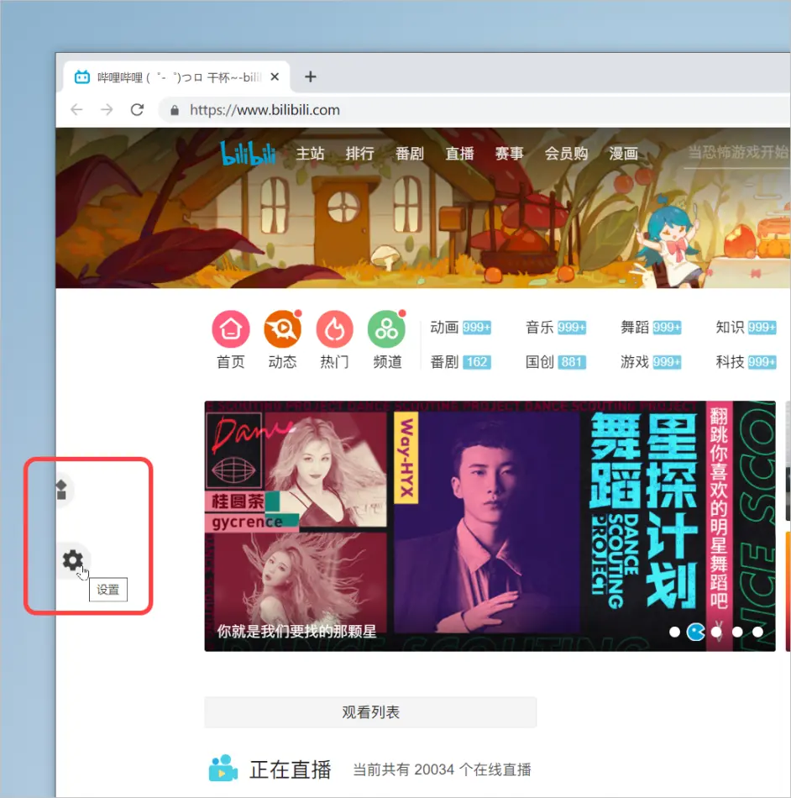791x798 pixels.
Task: Open the green 频道 channel icon
Action: coord(386,328)
